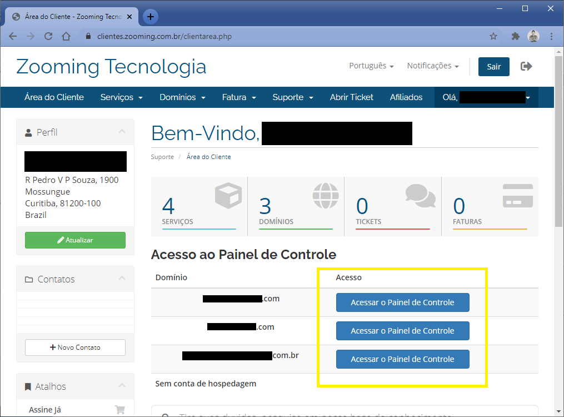
Task: Open the 0 Faturas stat tile
Action: tap(490, 206)
